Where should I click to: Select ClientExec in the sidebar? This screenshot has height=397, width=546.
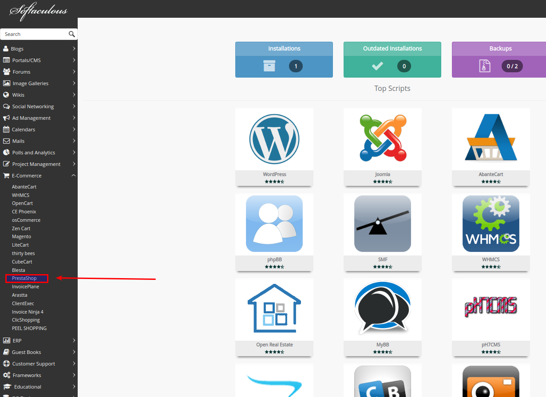point(23,303)
